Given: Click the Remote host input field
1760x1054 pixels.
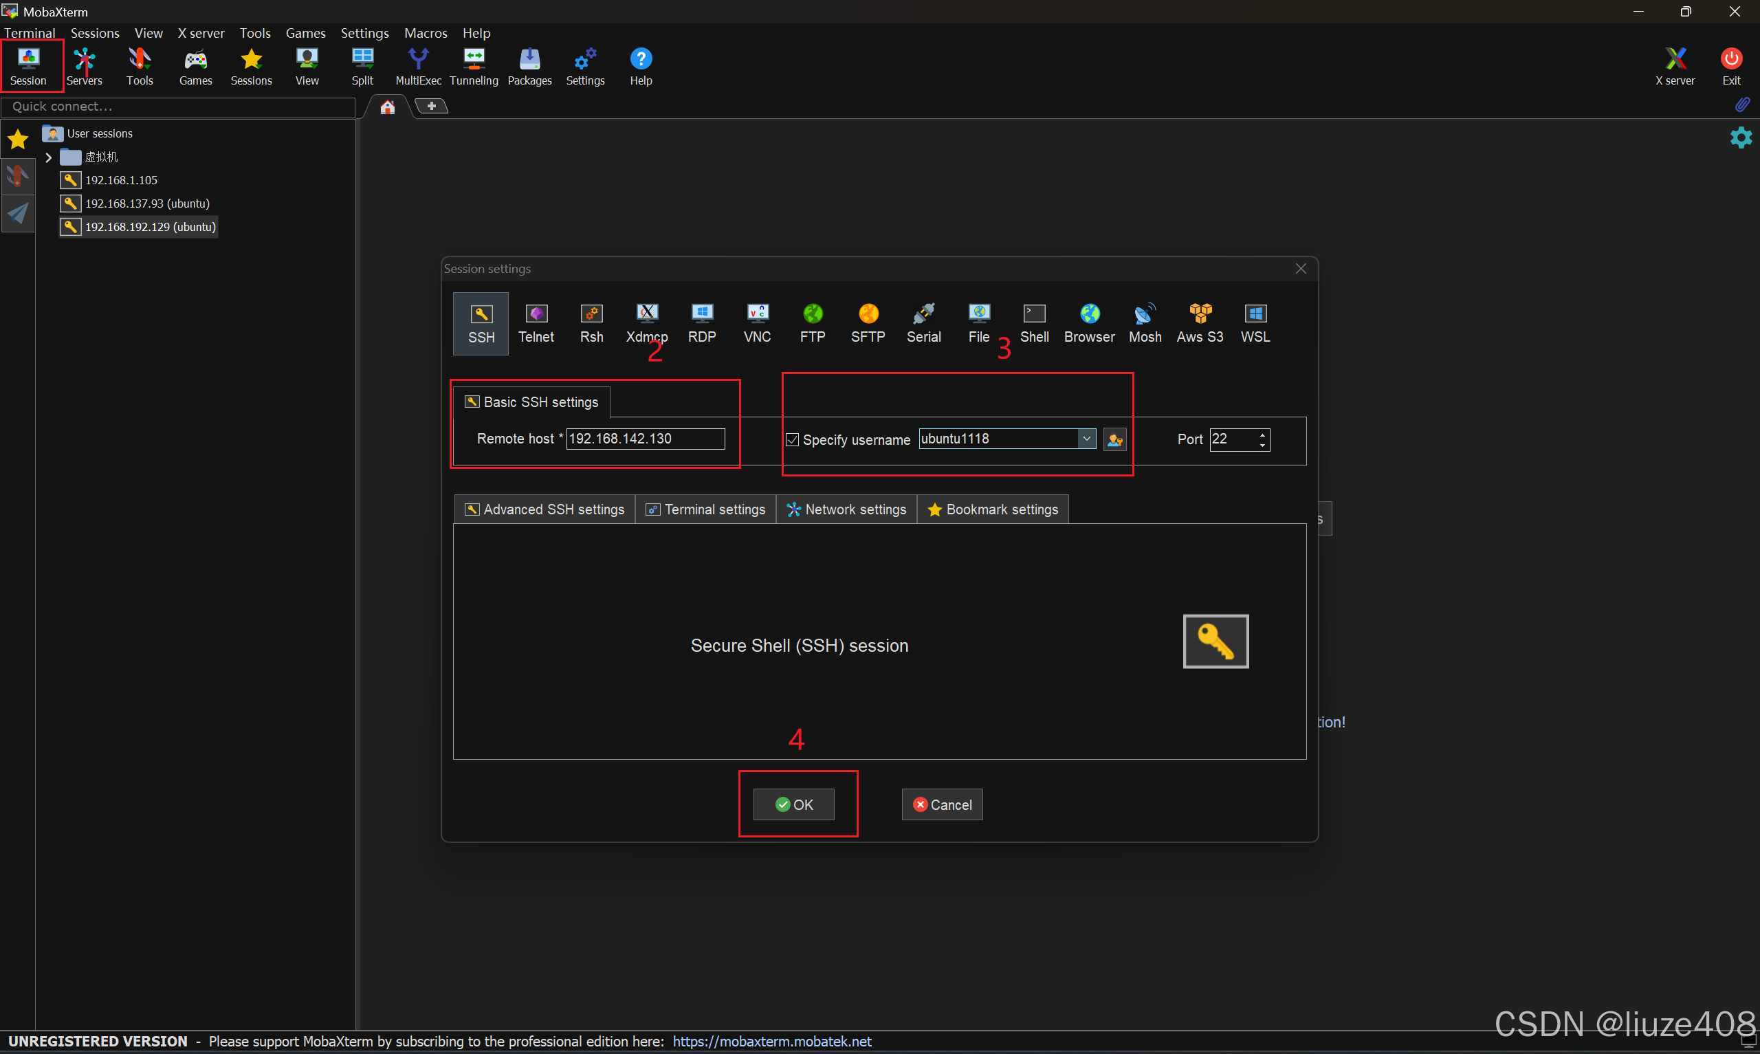Looking at the screenshot, I should coord(645,439).
